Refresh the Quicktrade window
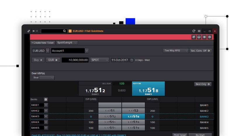The image size is (241, 136). [194, 31]
